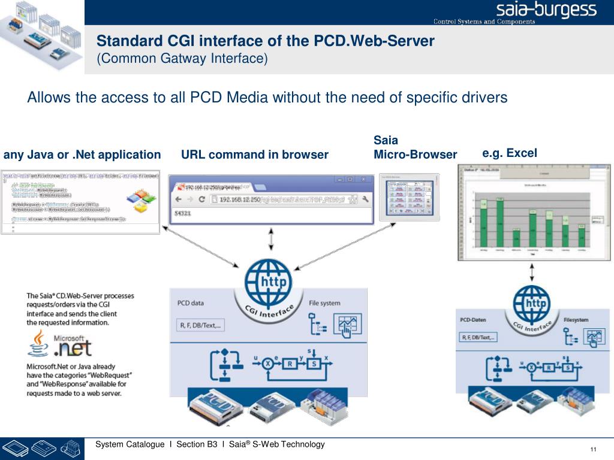
Task: Click the file tree icon under File system
Action: pyautogui.click(x=318, y=324)
